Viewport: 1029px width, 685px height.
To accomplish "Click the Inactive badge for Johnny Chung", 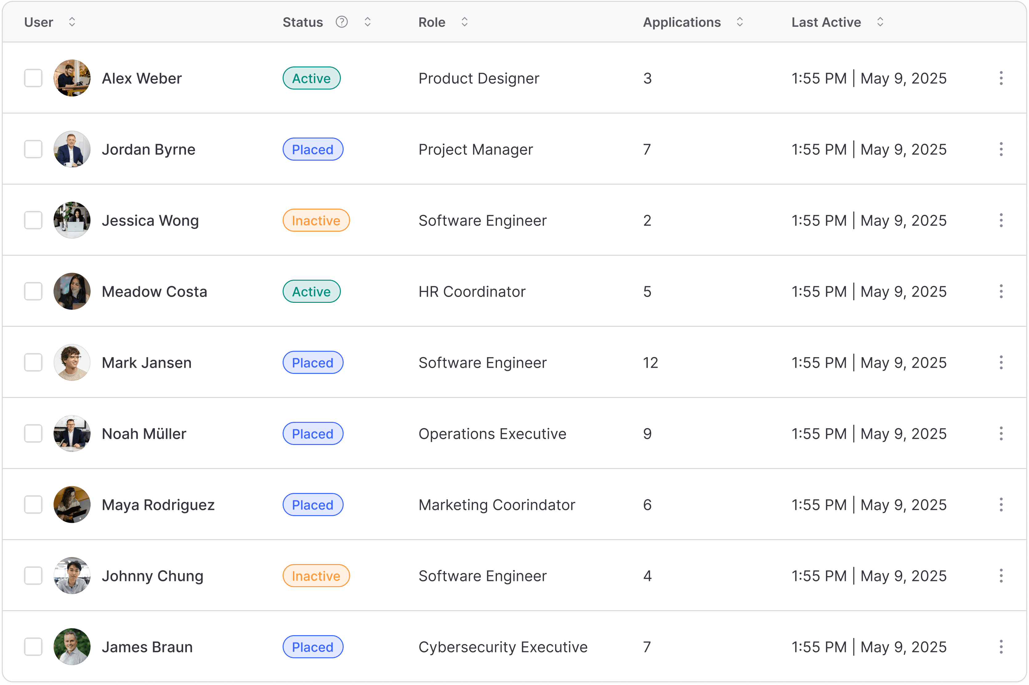I will click(x=316, y=576).
